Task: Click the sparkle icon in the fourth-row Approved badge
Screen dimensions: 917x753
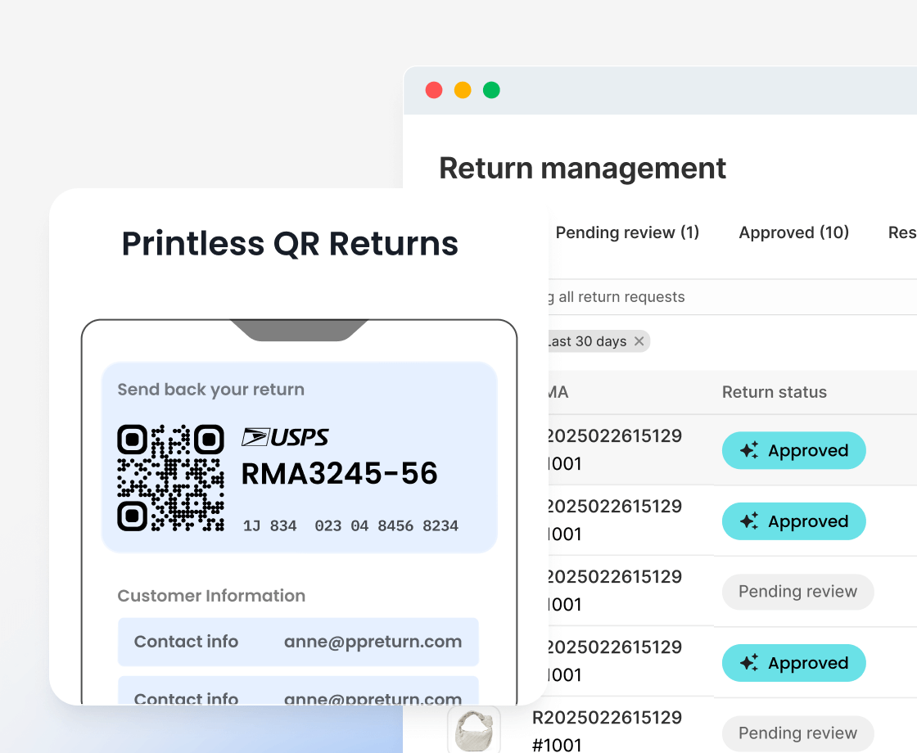Action: (750, 663)
